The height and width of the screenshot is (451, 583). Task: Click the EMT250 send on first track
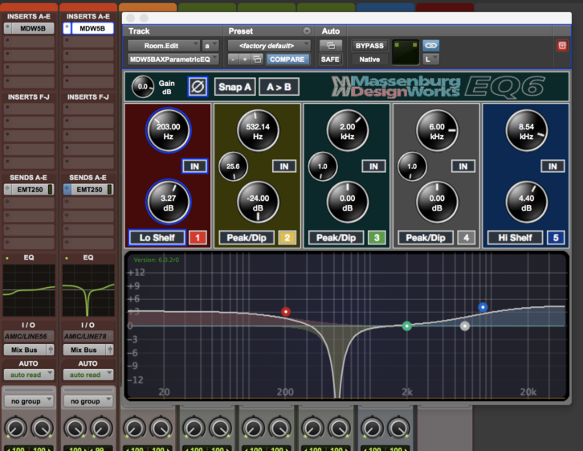(29, 190)
